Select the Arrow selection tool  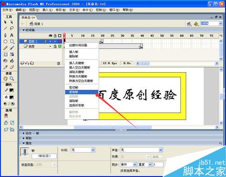(5, 22)
